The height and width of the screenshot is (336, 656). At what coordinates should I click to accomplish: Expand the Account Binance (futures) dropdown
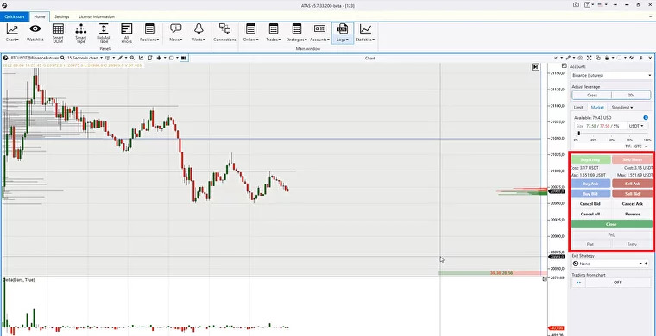coord(611,76)
